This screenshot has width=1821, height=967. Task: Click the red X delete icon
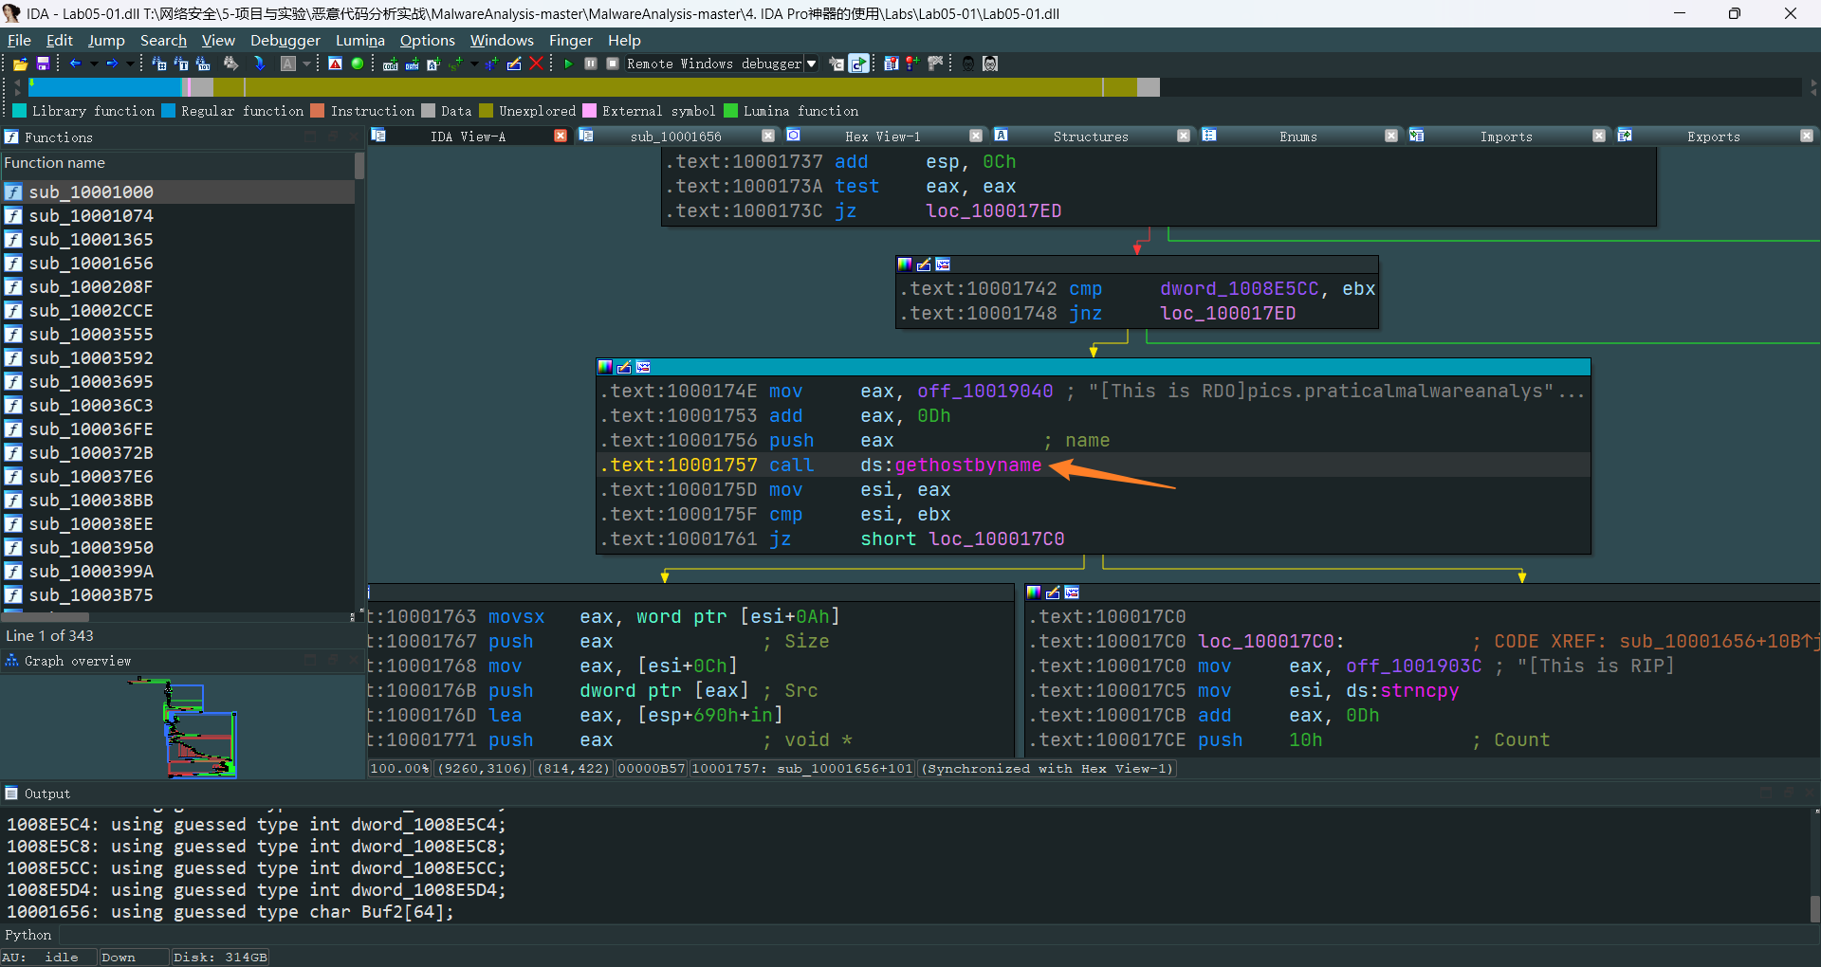coord(536,64)
